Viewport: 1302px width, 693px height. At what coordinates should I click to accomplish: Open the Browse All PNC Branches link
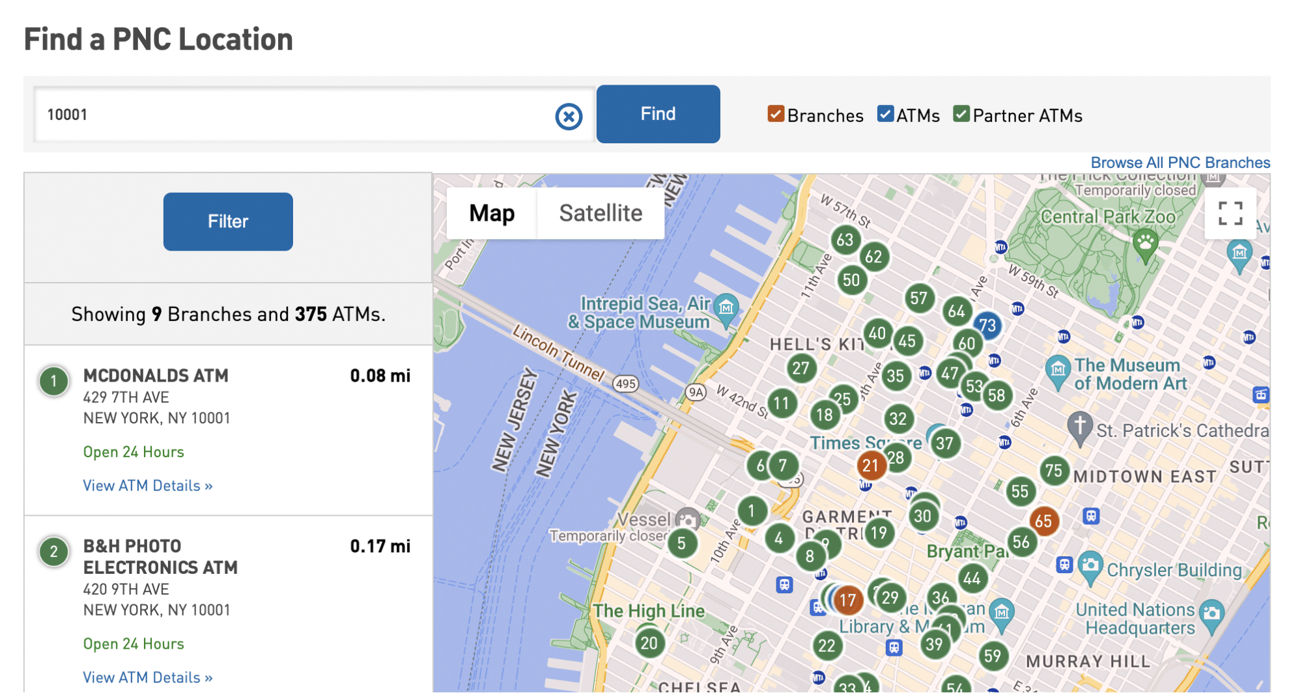1180,162
